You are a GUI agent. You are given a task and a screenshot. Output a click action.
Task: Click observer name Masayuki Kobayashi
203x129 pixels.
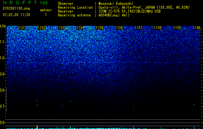(x=116, y=4)
